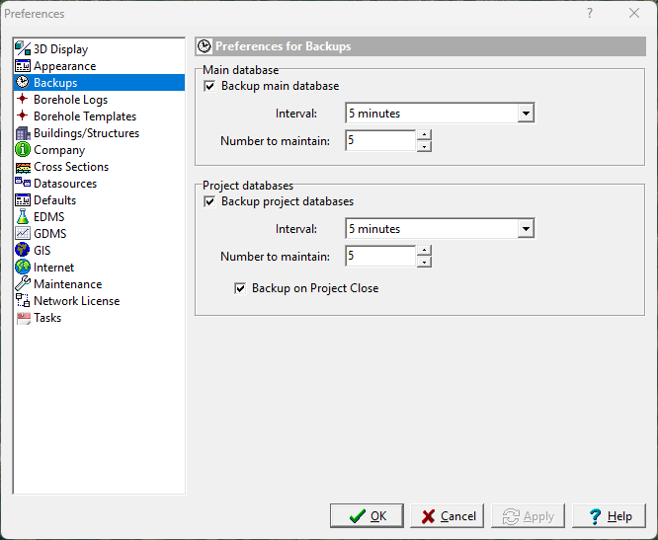Select Appearance in preferences list

pyautogui.click(x=65, y=66)
